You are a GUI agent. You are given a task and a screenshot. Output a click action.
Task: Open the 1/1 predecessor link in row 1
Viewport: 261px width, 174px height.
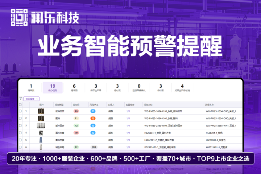click(x=128, y=111)
